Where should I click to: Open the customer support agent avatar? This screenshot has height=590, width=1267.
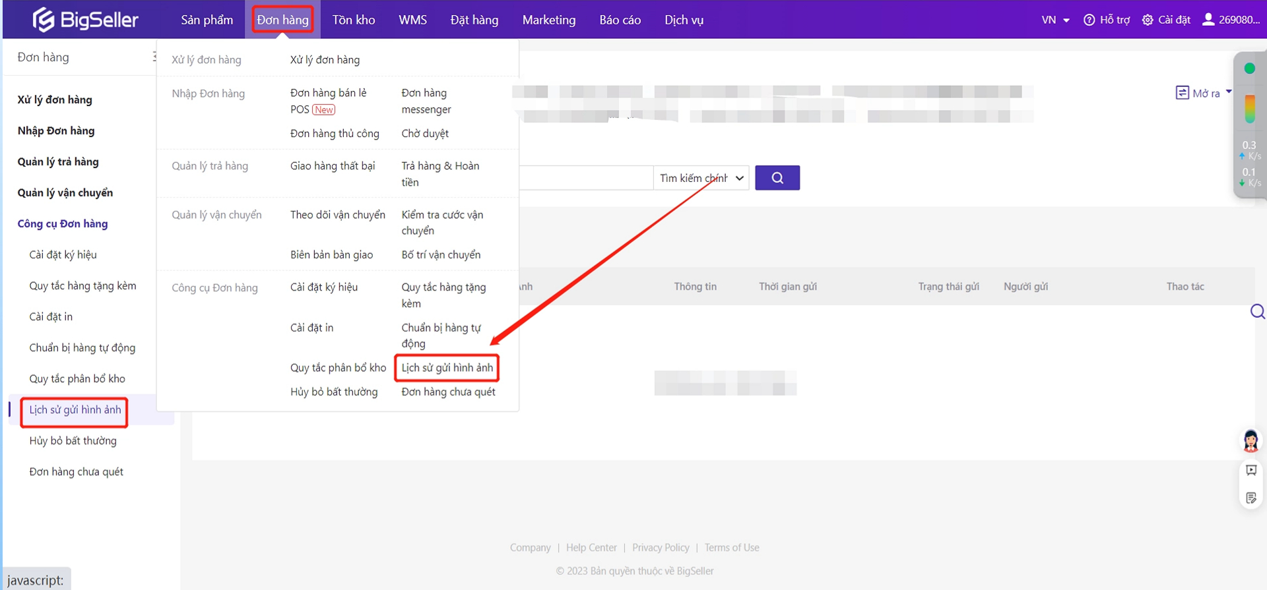coord(1251,440)
